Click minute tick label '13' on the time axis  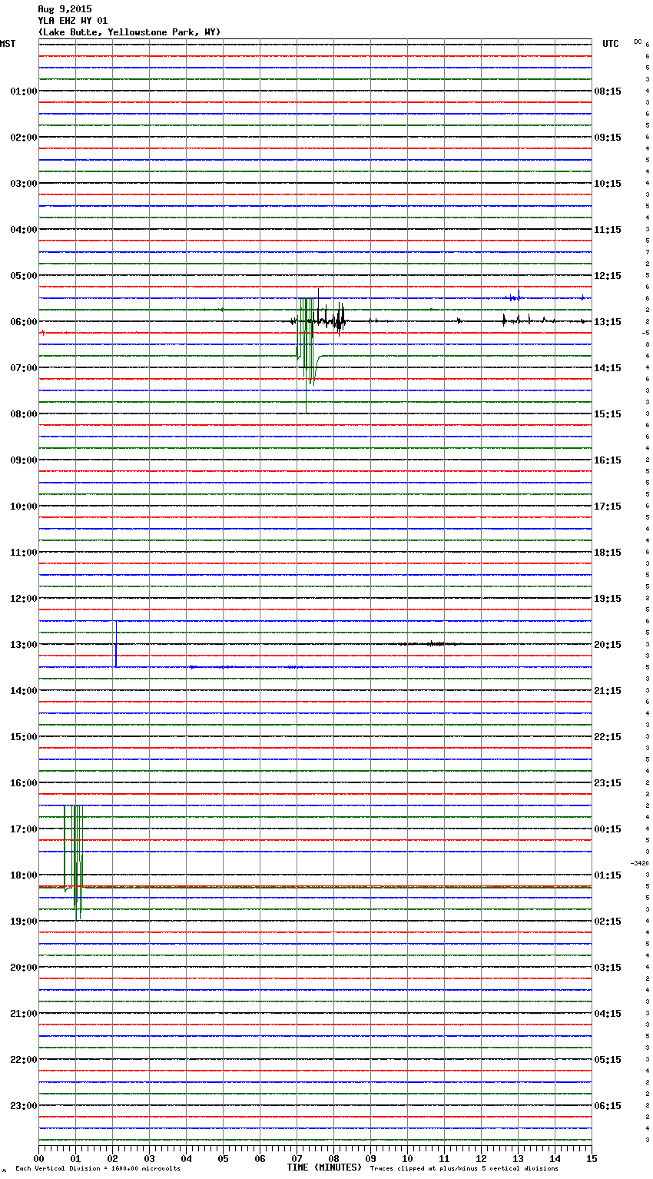point(519,1158)
